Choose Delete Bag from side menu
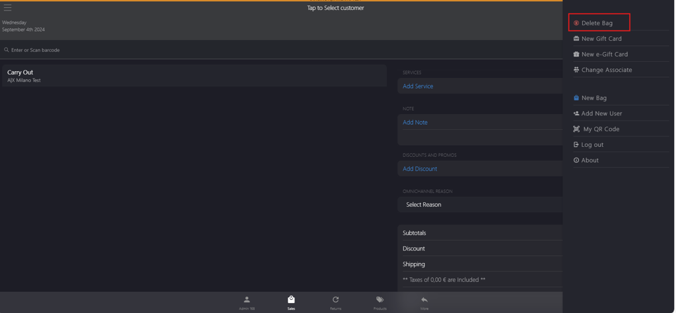676x313 pixels. pos(597,23)
